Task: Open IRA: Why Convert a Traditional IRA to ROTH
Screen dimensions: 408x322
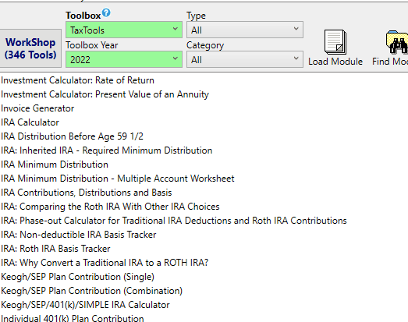Action: (105, 263)
